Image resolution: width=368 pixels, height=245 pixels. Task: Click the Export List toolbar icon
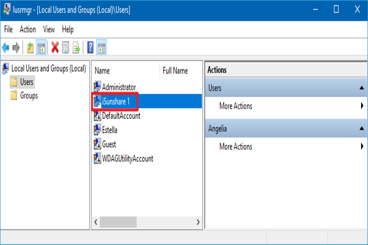pos(76,47)
